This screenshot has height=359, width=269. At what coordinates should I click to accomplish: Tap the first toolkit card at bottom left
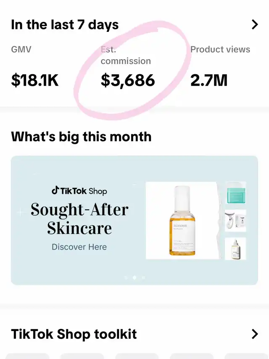pos(27,356)
